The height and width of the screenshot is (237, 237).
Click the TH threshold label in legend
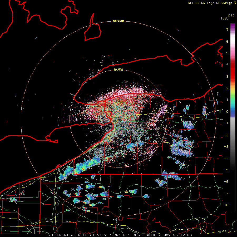pos(226,205)
